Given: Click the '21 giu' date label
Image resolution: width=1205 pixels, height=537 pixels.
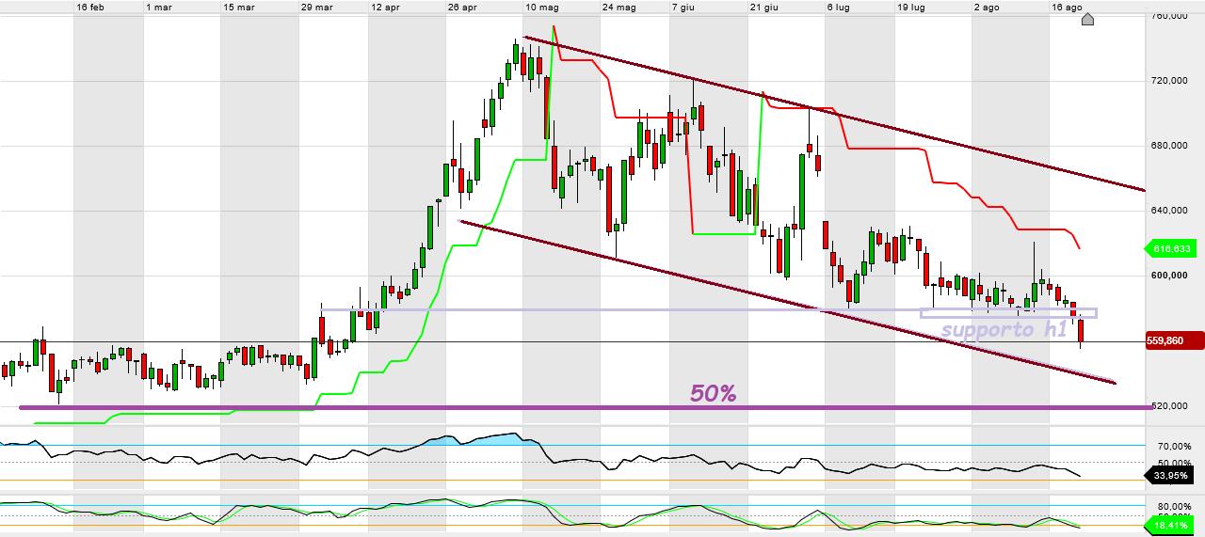Looking at the screenshot, I should [763, 7].
